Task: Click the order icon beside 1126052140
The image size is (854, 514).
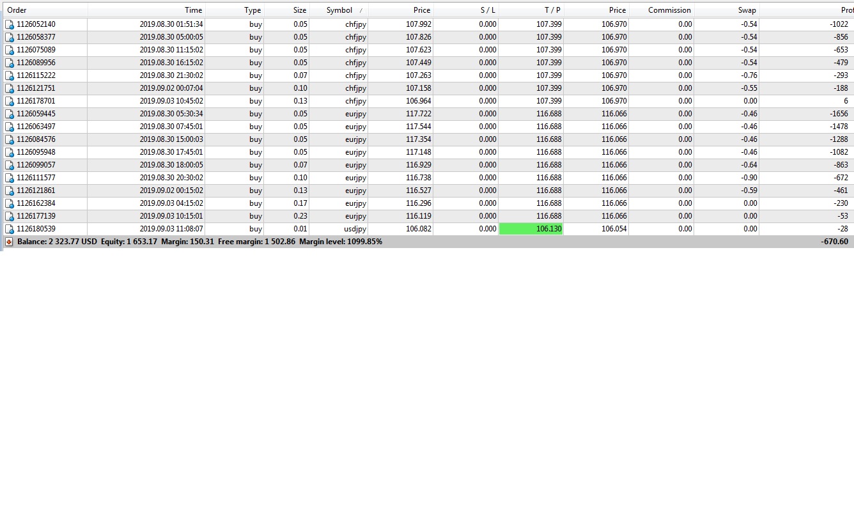Action: (x=10, y=24)
